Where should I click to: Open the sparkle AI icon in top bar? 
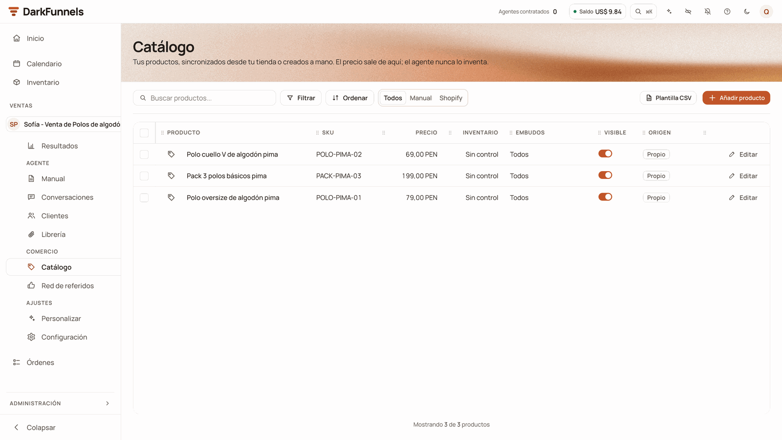[669, 11]
